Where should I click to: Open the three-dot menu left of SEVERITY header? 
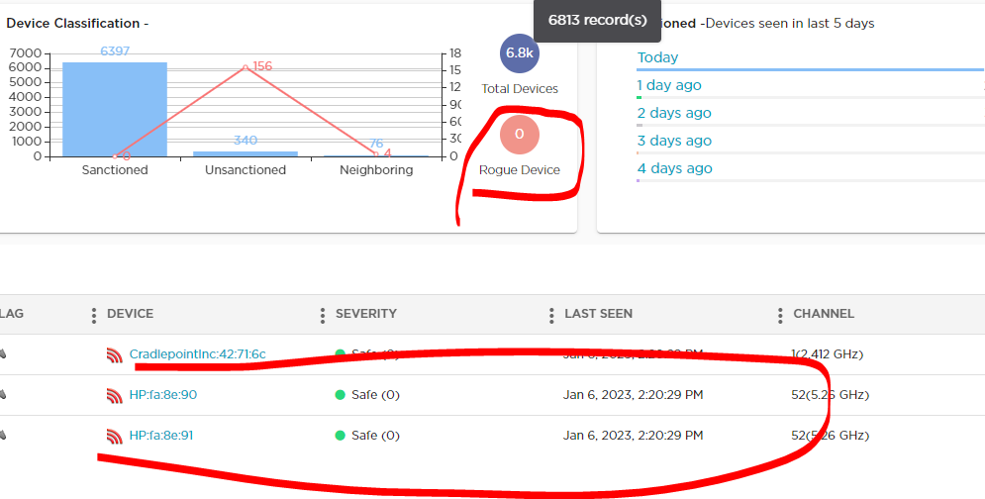pos(323,315)
